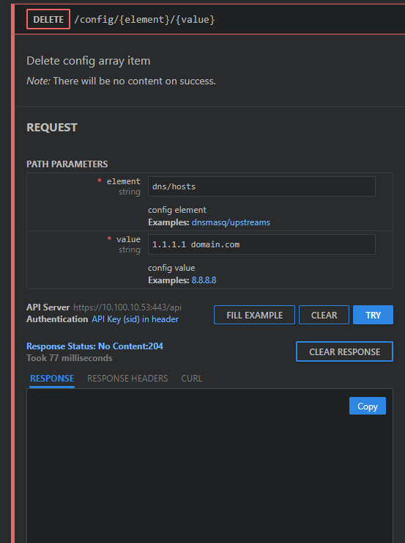Select the RESPONSE tab
405x543 pixels.
52,379
